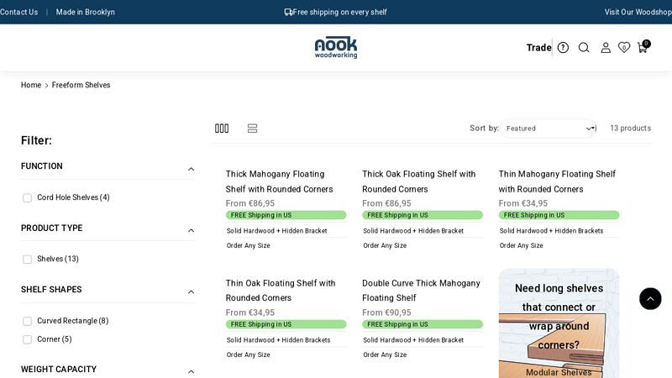This screenshot has height=378, width=672.
Task: Switch to grid column view
Action: coord(222,129)
